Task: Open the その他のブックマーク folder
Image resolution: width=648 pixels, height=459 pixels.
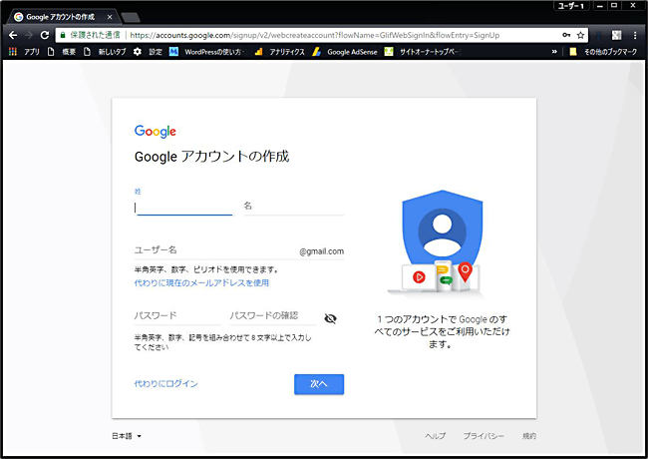Action: click(603, 52)
